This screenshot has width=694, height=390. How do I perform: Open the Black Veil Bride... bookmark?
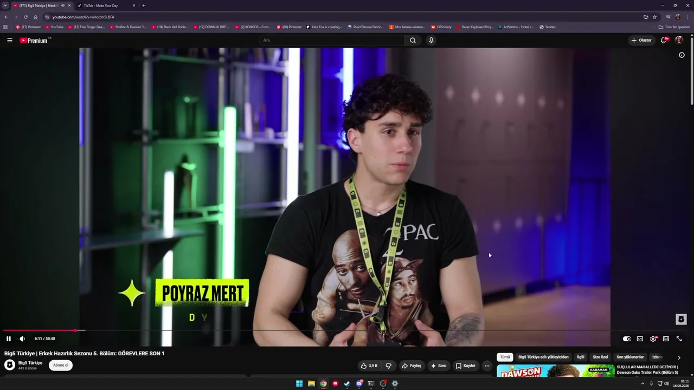pos(170,27)
